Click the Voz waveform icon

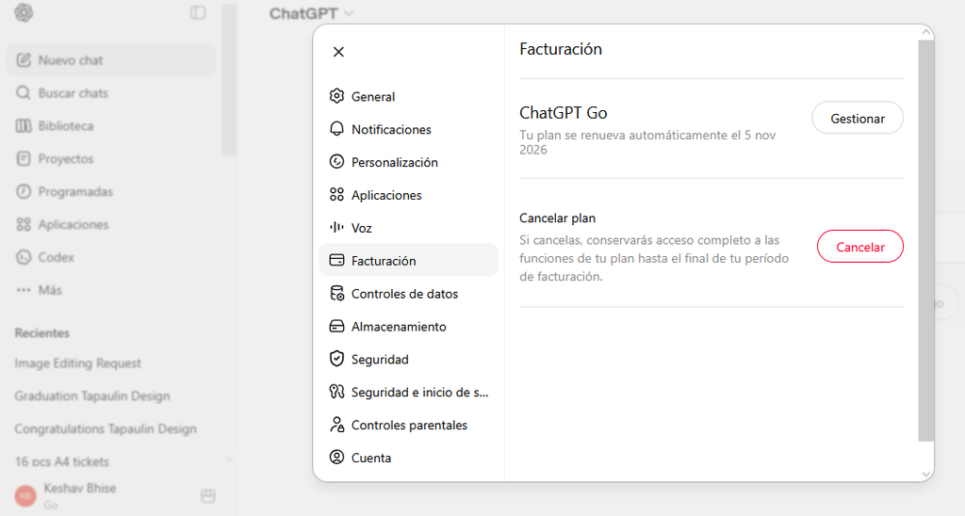coord(336,228)
